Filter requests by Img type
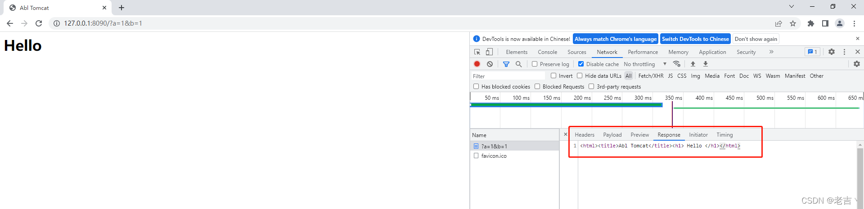The image size is (864, 209). tap(695, 76)
